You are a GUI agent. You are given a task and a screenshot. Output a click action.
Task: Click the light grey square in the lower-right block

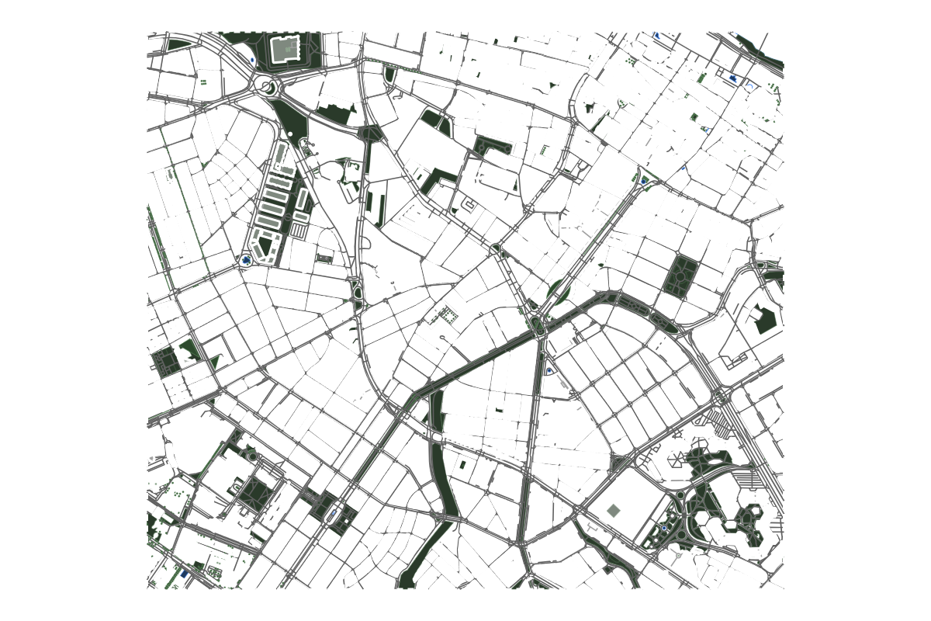tap(614, 510)
